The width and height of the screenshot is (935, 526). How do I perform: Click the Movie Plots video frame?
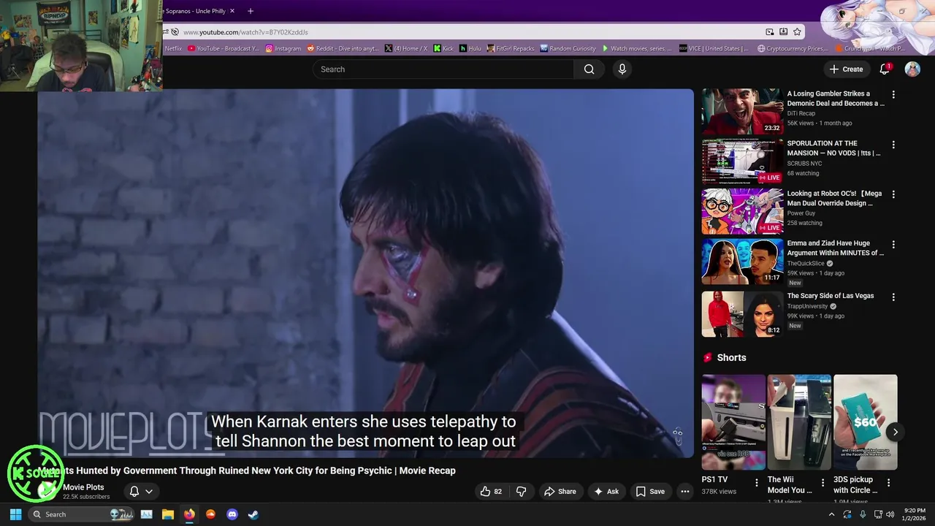[365, 273]
